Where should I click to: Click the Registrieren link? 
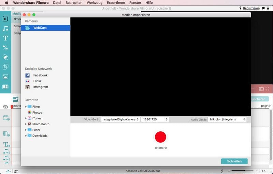pos(251,8)
